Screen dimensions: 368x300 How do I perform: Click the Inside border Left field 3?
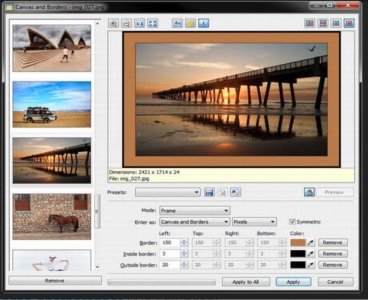[170, 253]
